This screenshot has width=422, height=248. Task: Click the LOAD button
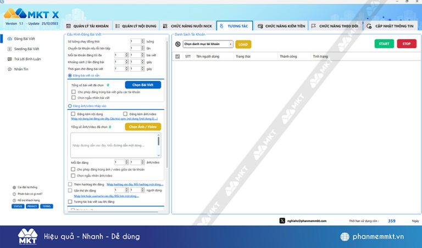pyautogui.click(x=243, y=45)
